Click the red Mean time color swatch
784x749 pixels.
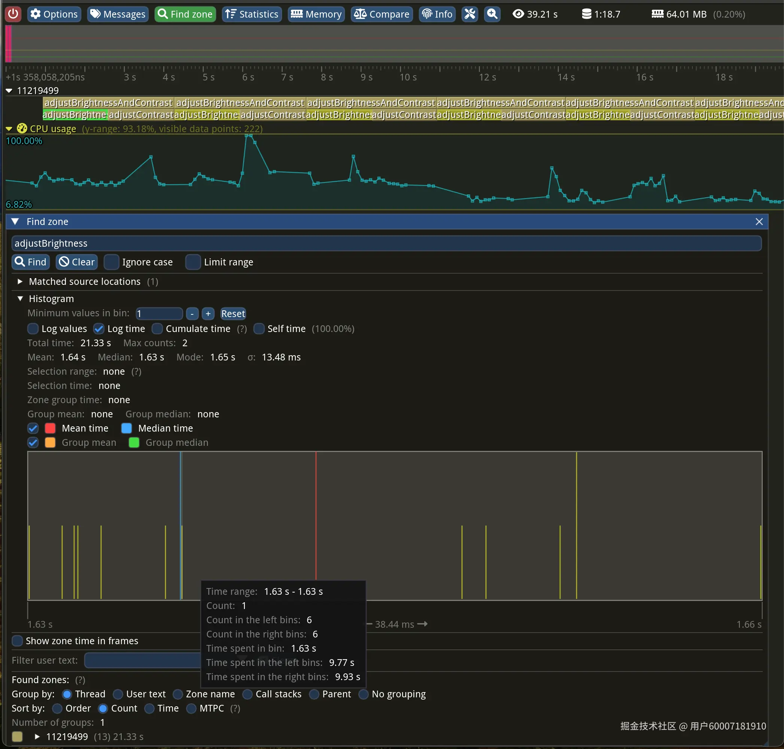pos(50,428)
